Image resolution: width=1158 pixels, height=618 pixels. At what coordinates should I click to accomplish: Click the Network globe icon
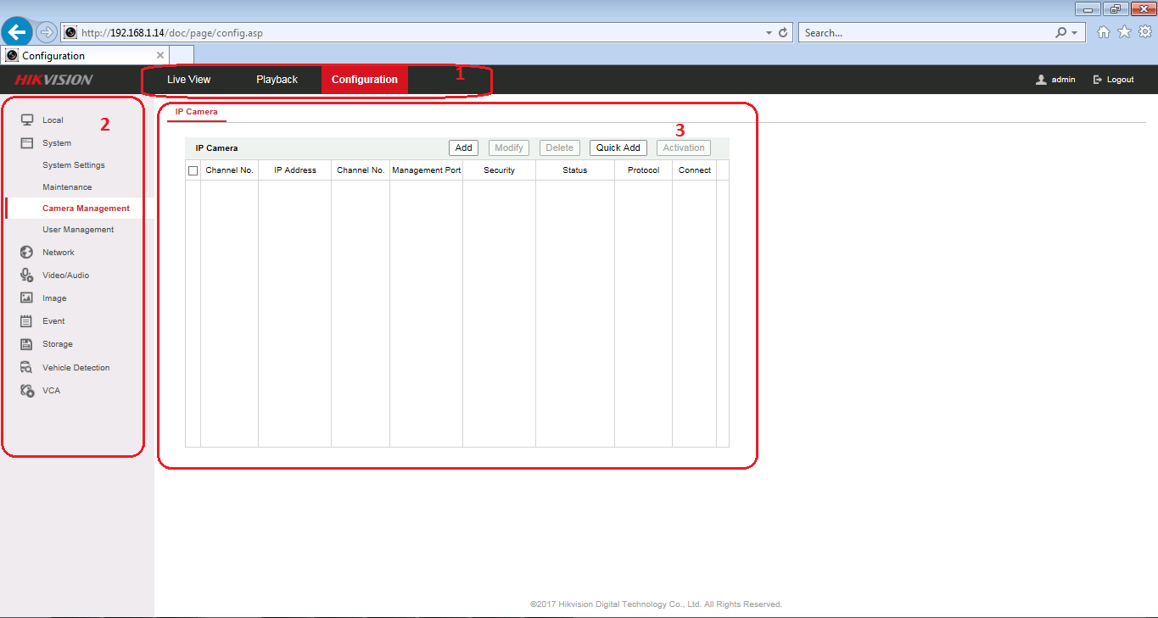(x=27, y=253)
